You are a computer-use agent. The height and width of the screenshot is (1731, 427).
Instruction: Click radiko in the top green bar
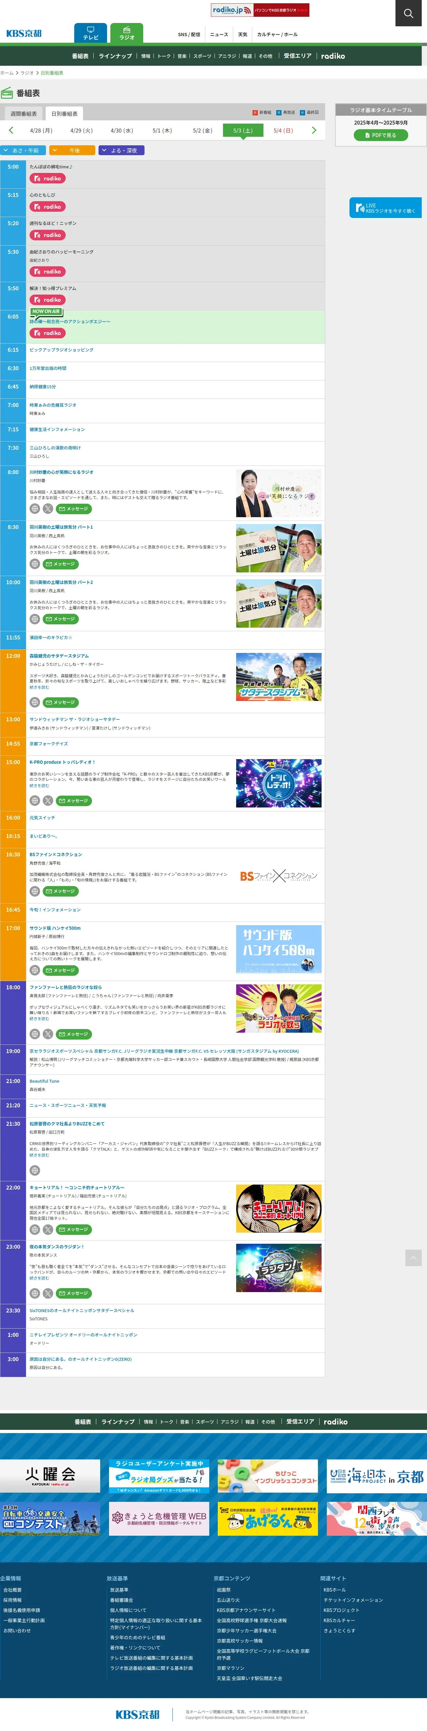333,56
